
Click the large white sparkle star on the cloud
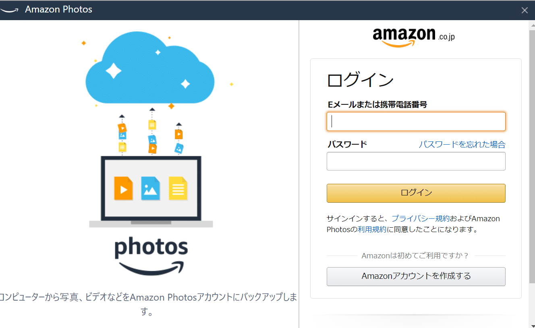[113, 71]
